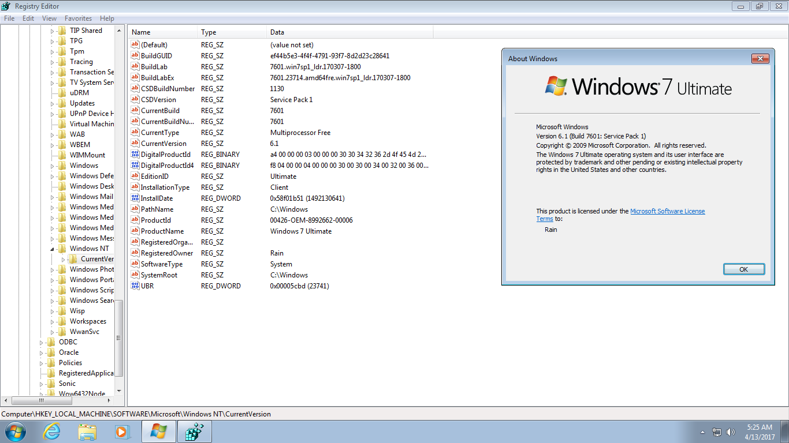Select the CurrentBuild value row

(280, 111)
